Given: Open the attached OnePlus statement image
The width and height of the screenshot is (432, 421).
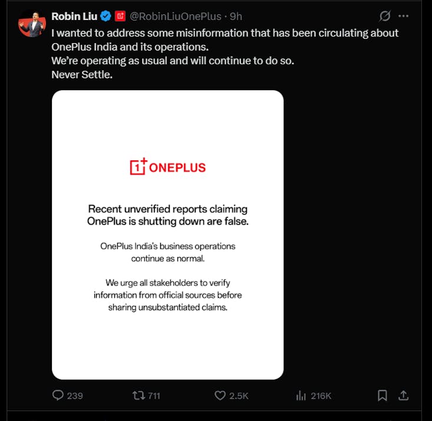Looking at the screenshot, I should 167,234.
